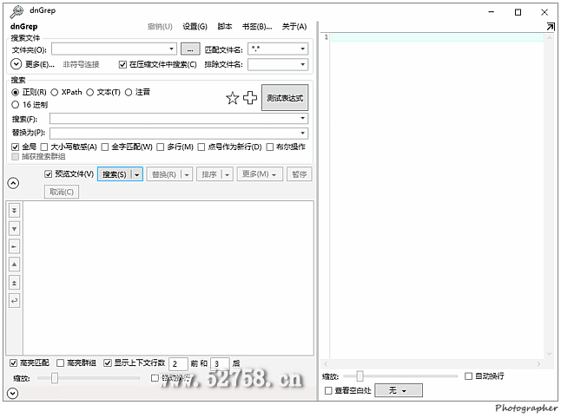Open the 更多(M) dropdown button
561x418 pixels.
[x=260, y=174]
